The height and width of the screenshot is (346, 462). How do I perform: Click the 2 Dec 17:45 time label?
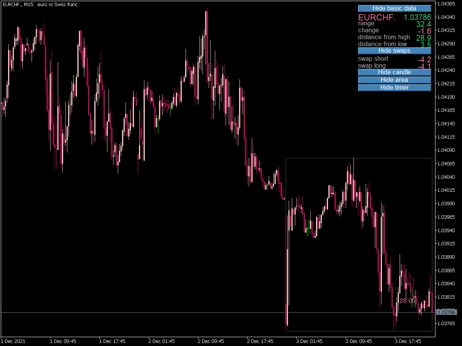pyautogui.click(x=260, y=341)
